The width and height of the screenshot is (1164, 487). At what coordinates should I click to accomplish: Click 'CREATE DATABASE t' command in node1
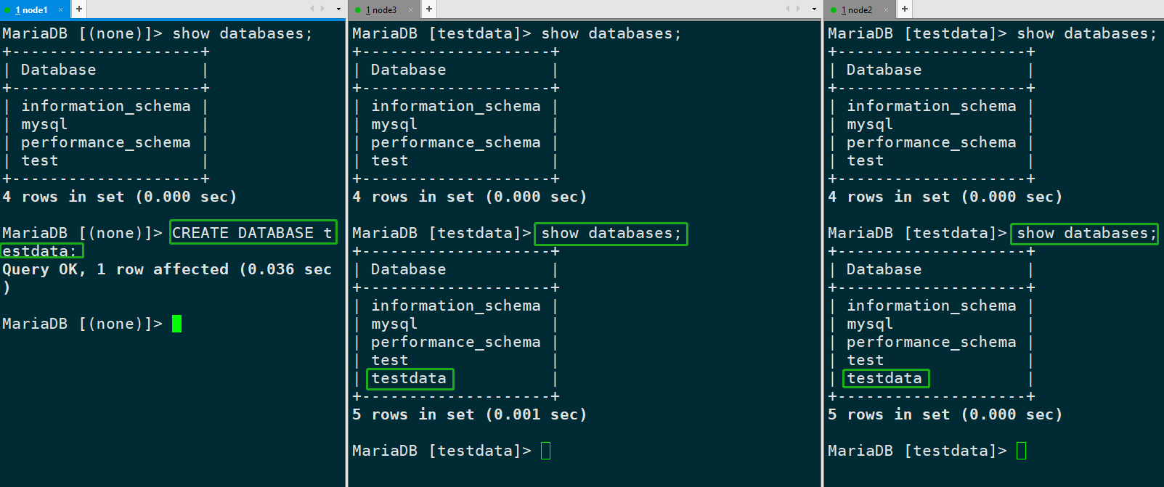253,232
